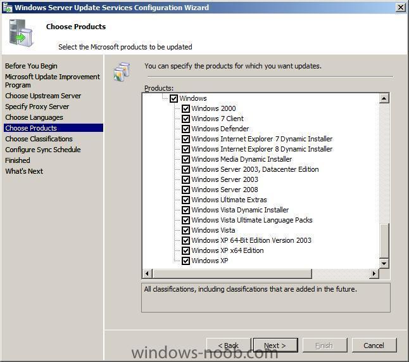Select the Finished step in sidebar
409x362 pixels.
click(18, 160)
